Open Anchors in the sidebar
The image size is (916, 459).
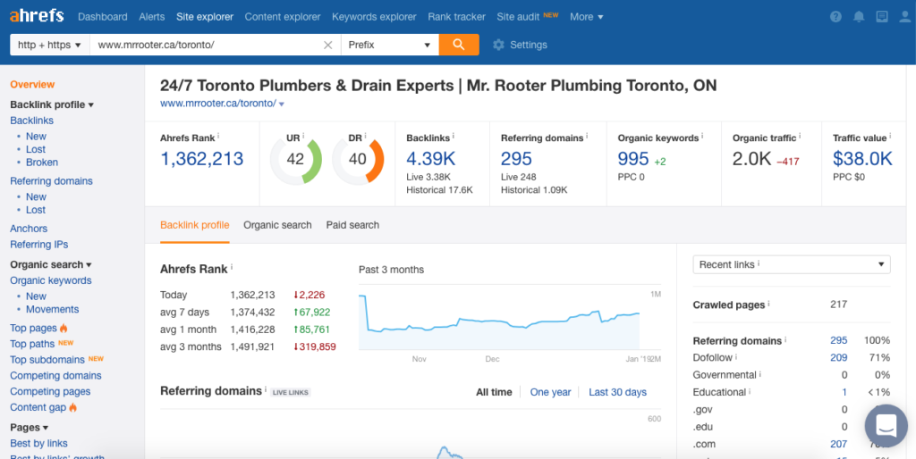(29, 229)
